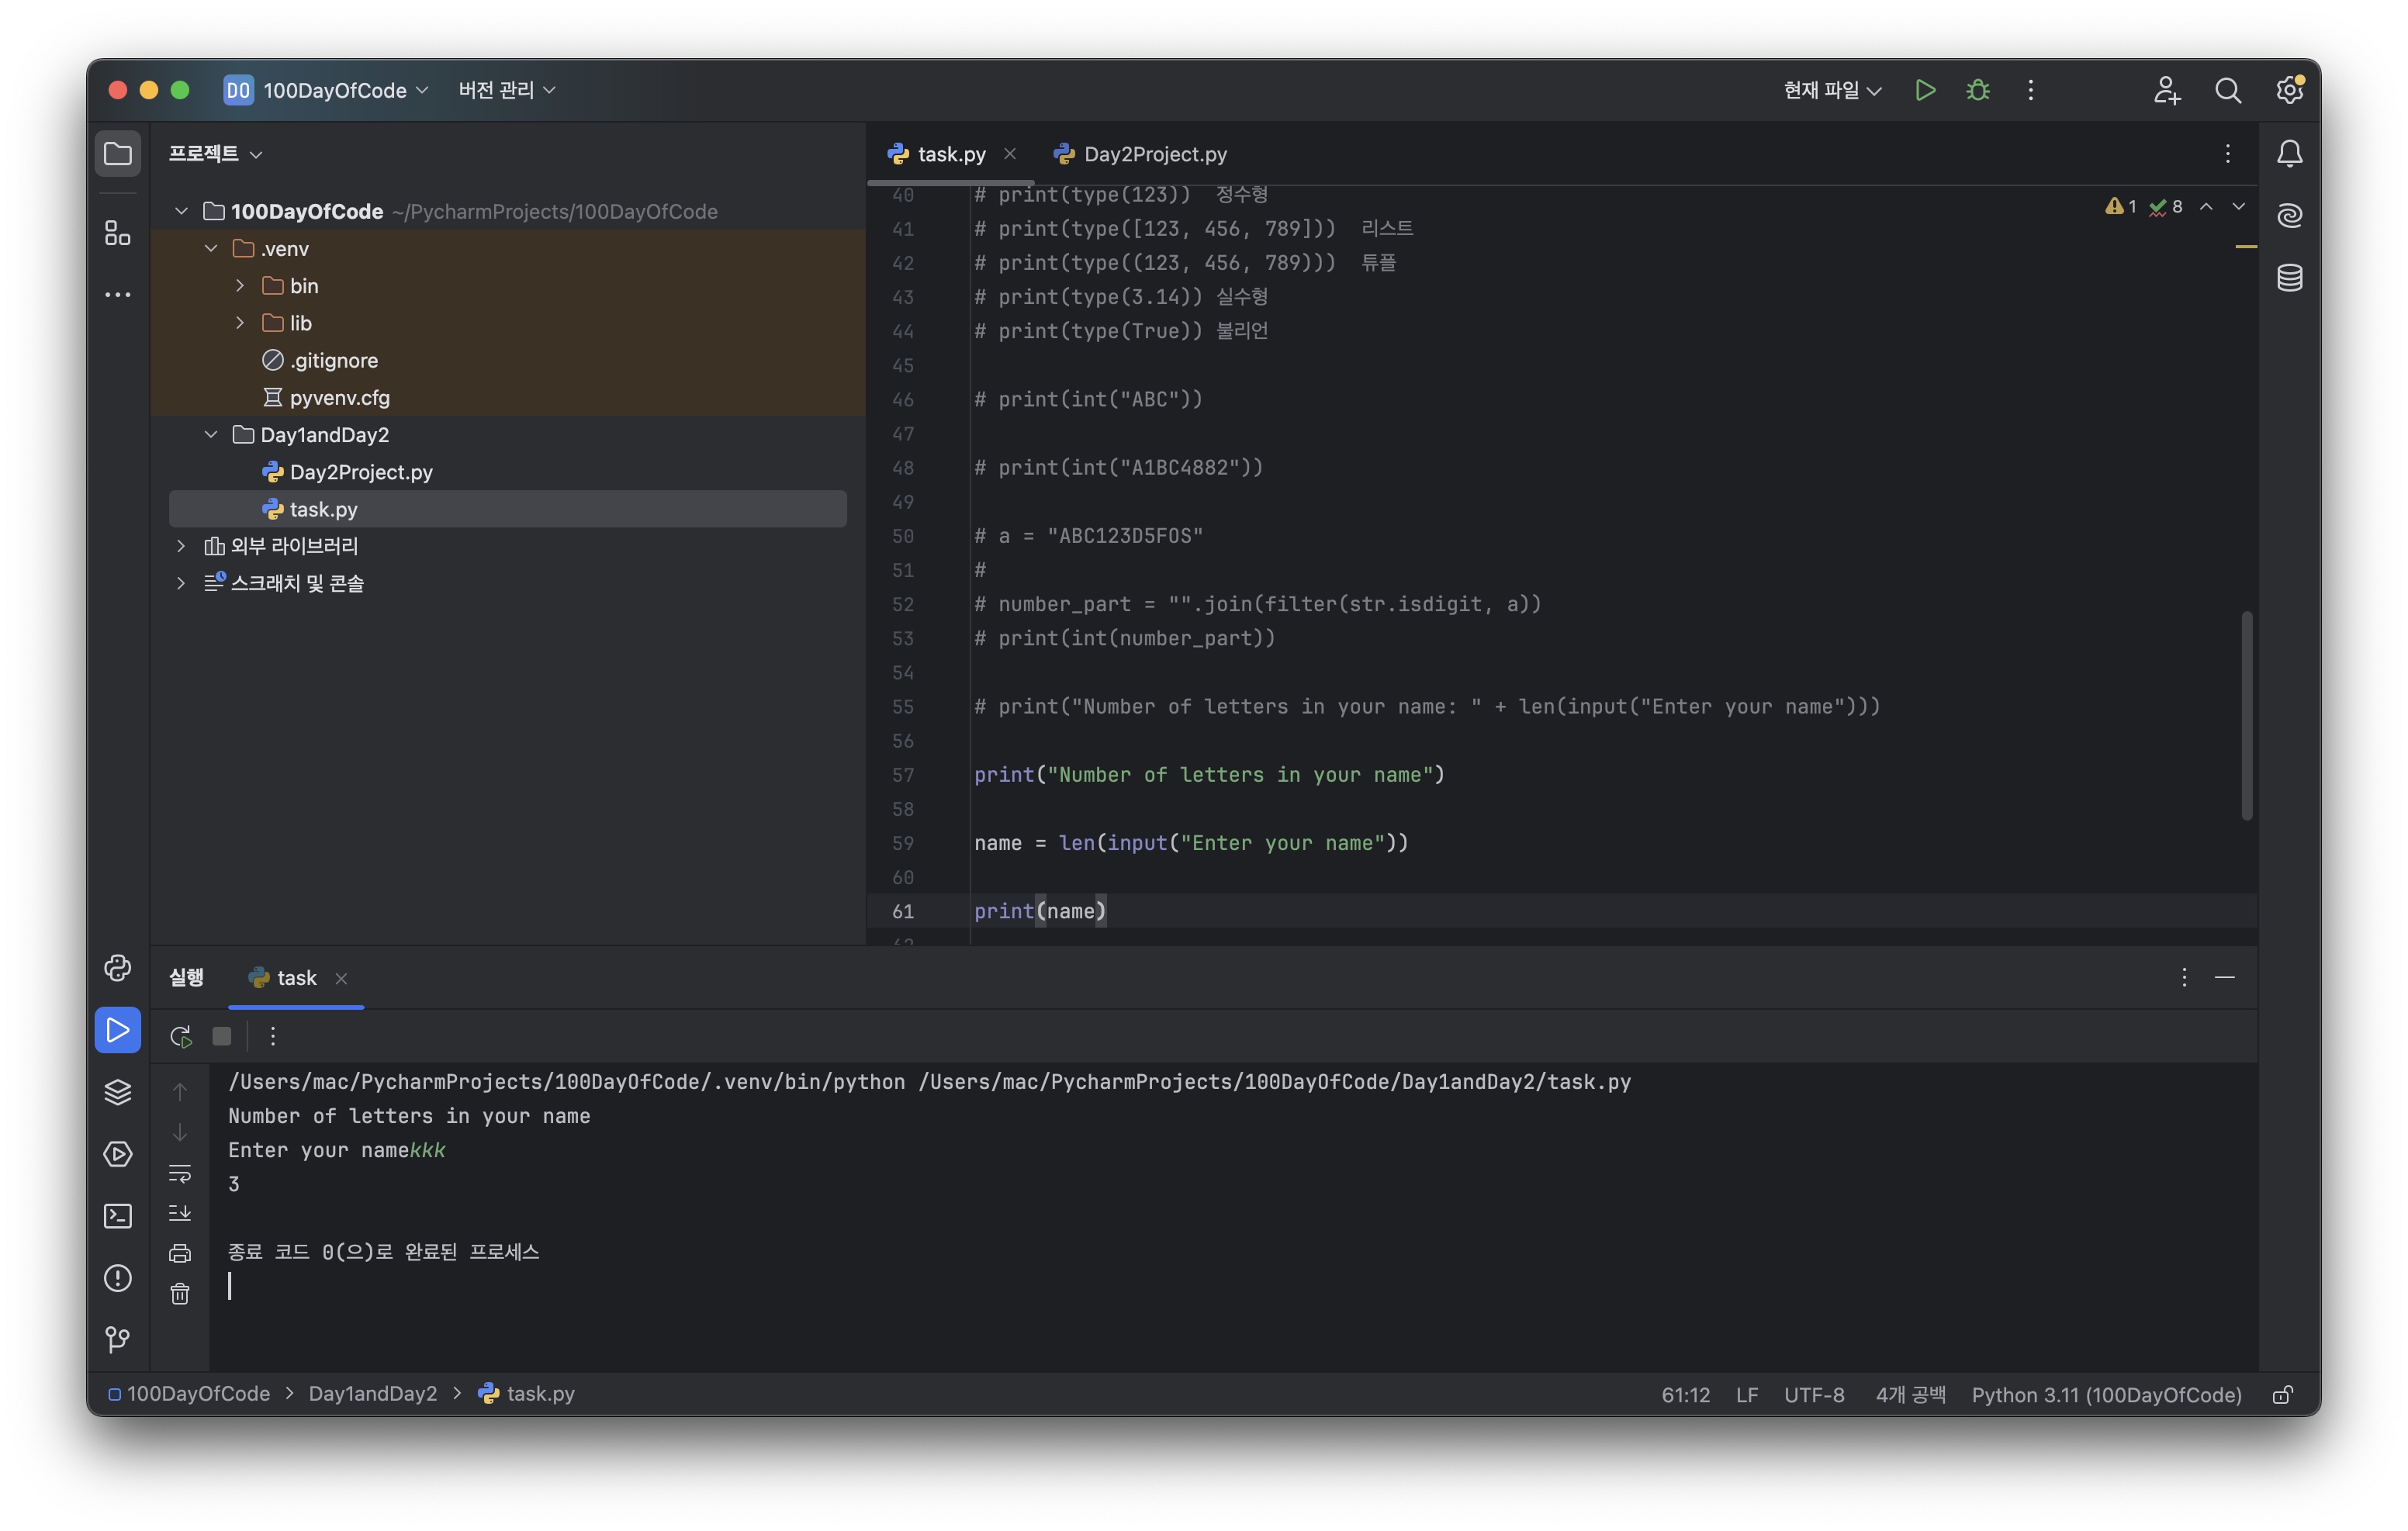Image resolution: width=2408 pixels, height=1531 pixels.
Task: Open the Terminal tool window
Action: click(x=118, y=1215)
